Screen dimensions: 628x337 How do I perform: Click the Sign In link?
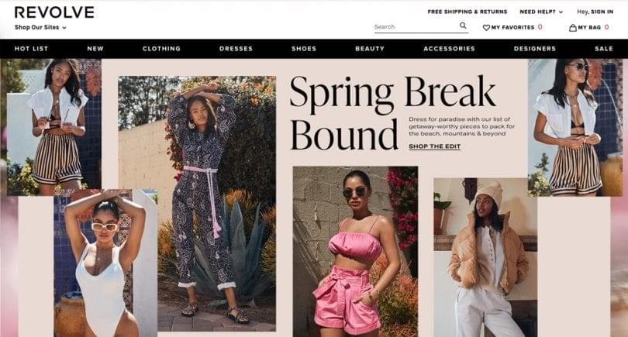(x=602, y=12)
